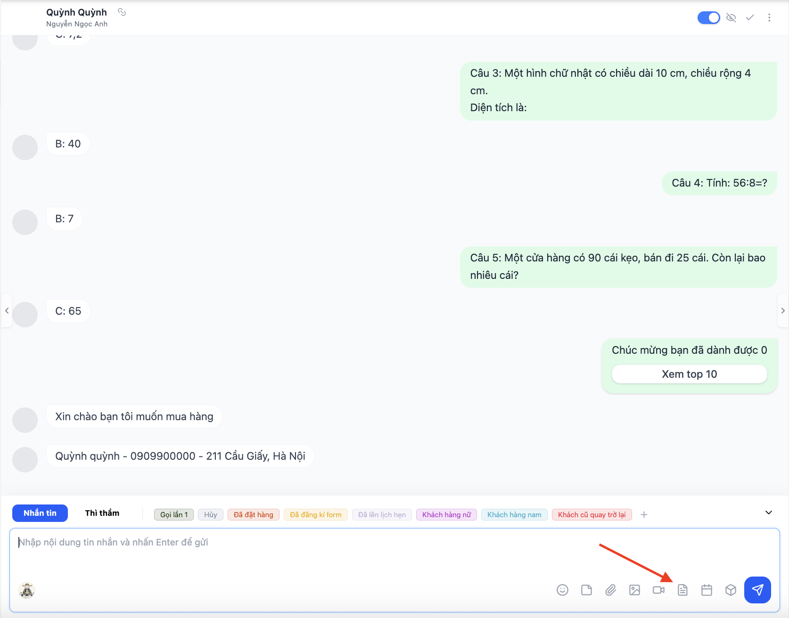Open the calendar scheduling icon
Viewport: 789px width, 618px height.
click(x=707, y=590)
